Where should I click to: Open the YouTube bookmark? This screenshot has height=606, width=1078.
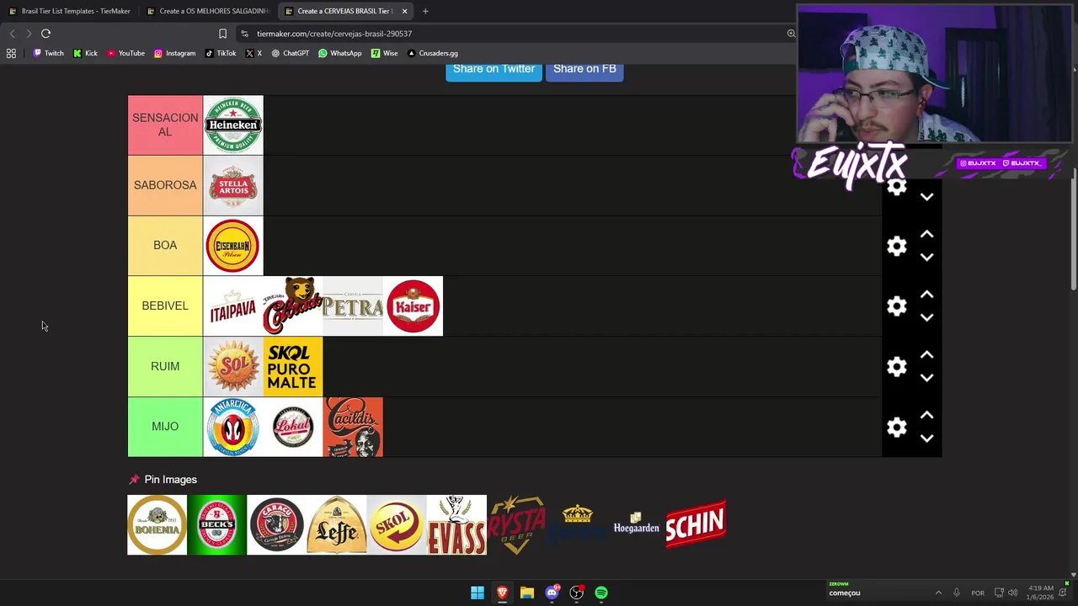click(125, 53)
